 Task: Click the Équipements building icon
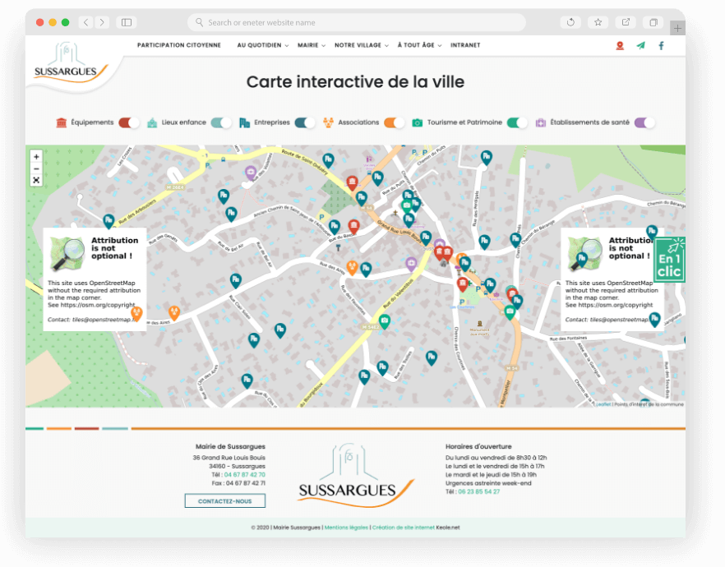(x=61, y=122)
